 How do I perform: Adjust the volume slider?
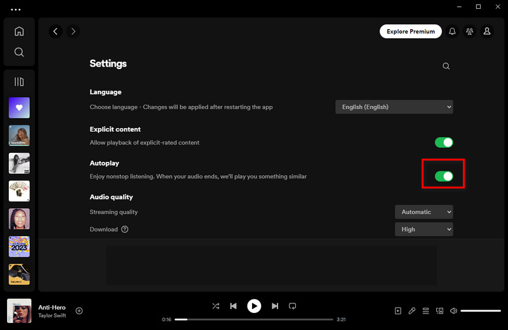pos(481,311)
